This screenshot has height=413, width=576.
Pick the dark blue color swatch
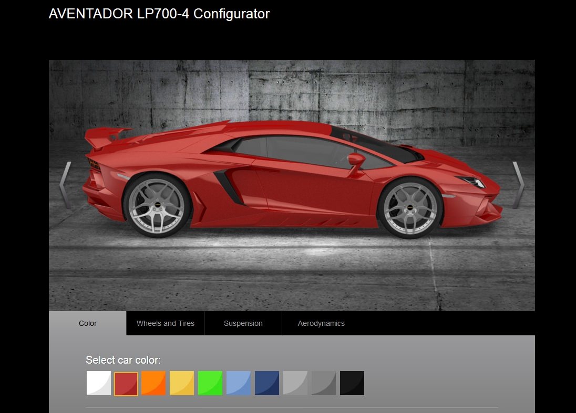[267, 383]
